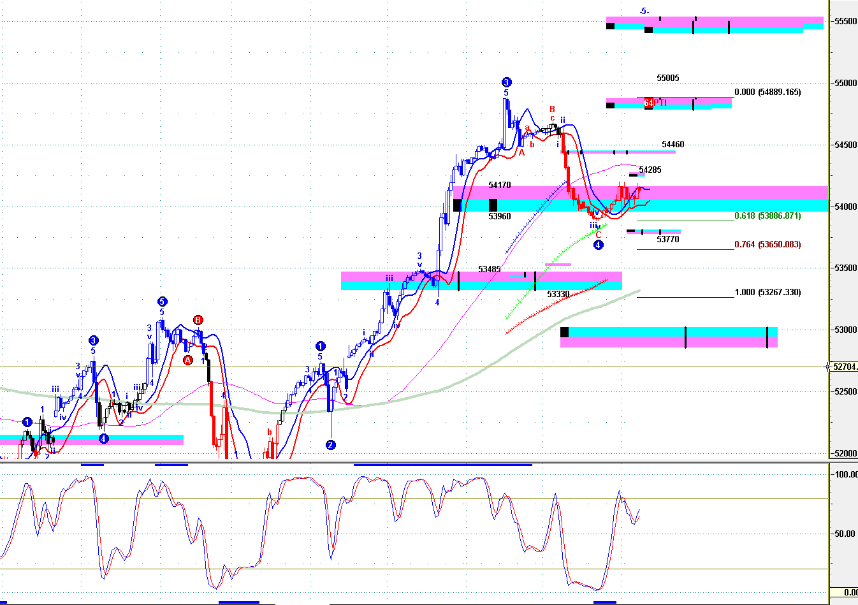This screenshot has height=605, width=858.
Task: Click the 54285 price label
Action: (650, 170)
